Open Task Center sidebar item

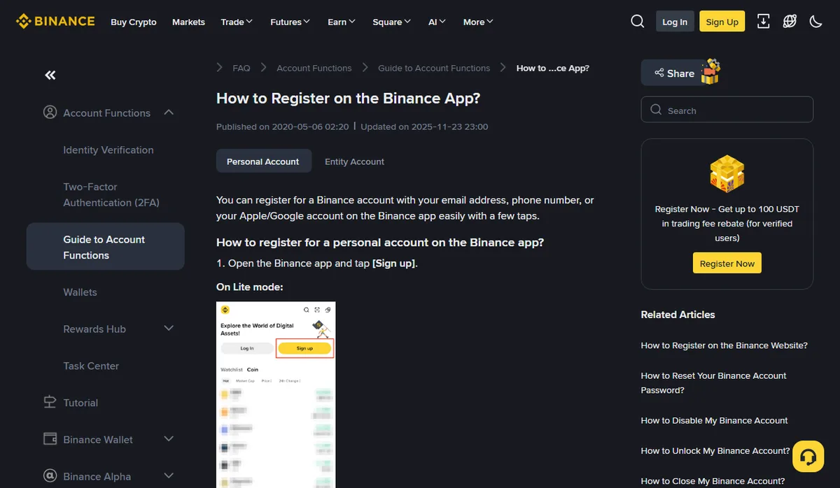(x=91, y=366)
